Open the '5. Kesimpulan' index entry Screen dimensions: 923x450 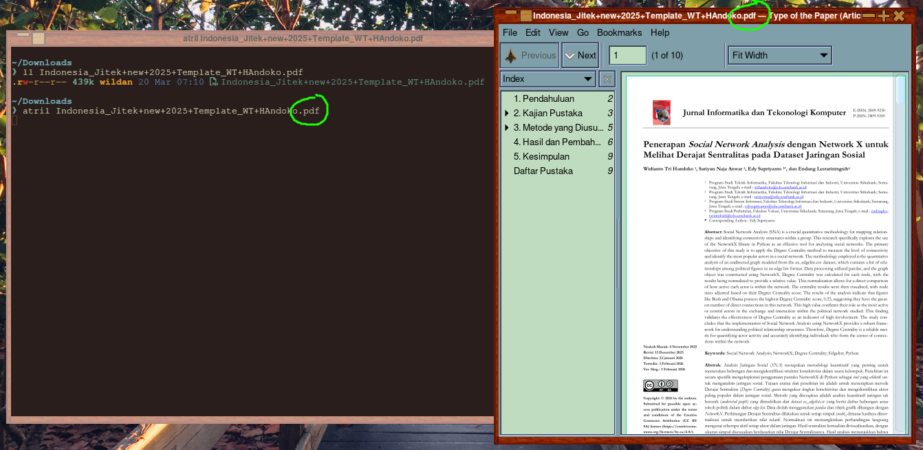pyautogui.click(x=541, y=156)
